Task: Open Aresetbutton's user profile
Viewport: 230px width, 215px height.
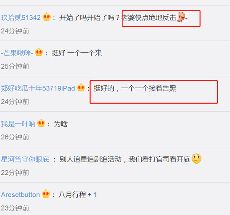Action: (20, 195)
